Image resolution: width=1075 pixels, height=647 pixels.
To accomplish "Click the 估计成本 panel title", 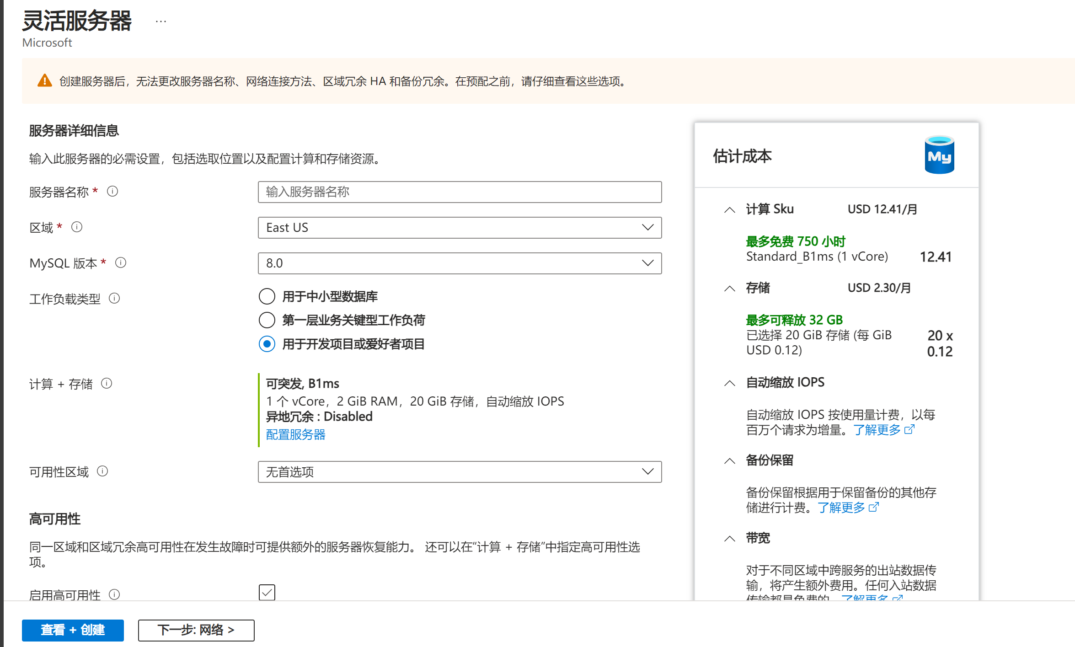I will tap(742, 156).
